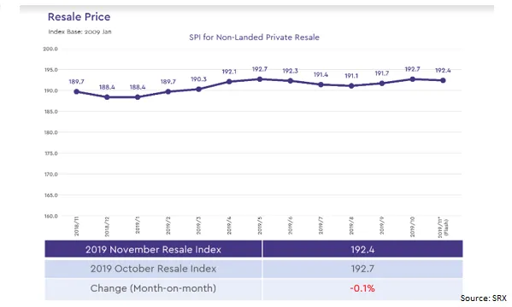Click the Source: SRX text
Screen dimensions: 512x307
(x=483, y=298)
